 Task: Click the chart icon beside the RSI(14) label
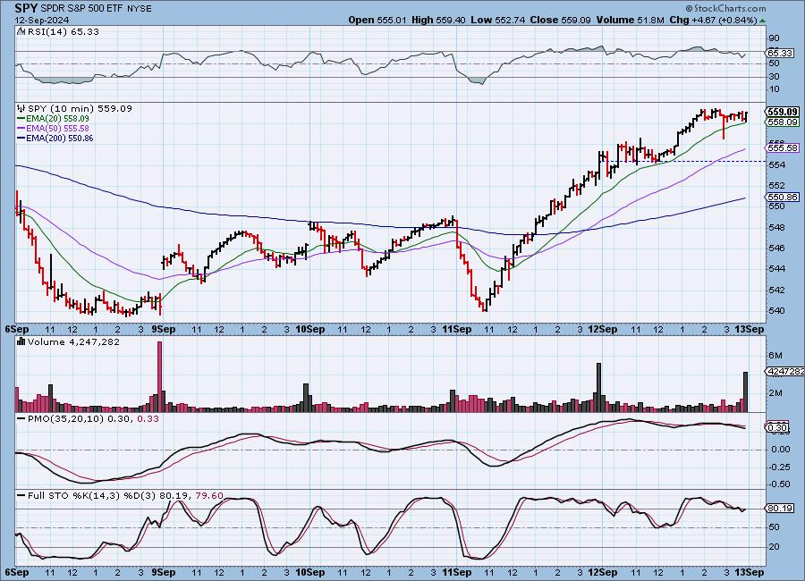[21, 31]
